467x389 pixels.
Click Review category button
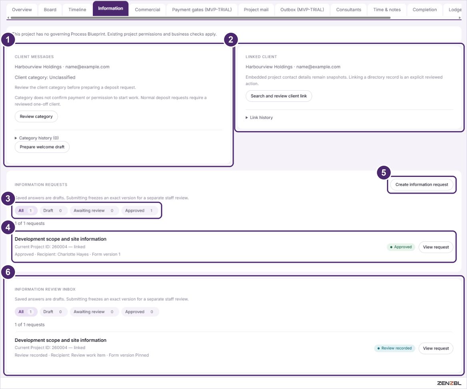tap(36, 117)
